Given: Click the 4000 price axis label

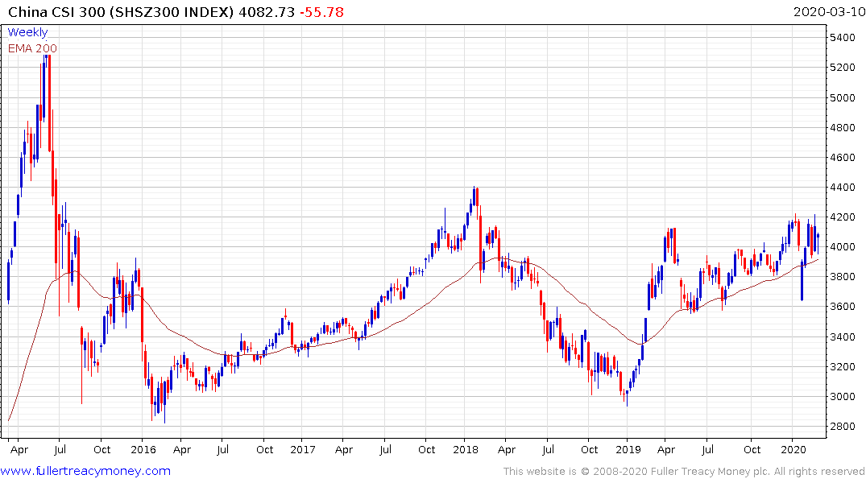Looking at the screenshot, I should 843,247.
